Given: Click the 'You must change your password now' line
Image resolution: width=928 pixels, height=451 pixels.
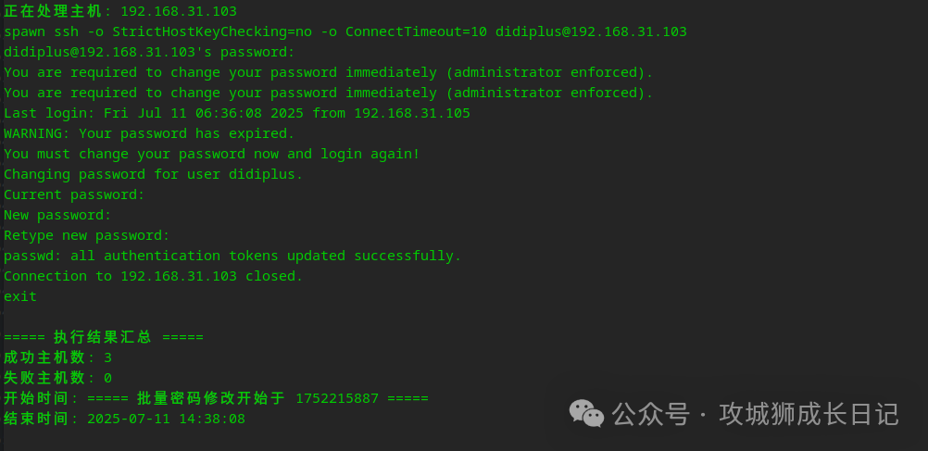Looking at the screenshot, I should coord(211,154).
